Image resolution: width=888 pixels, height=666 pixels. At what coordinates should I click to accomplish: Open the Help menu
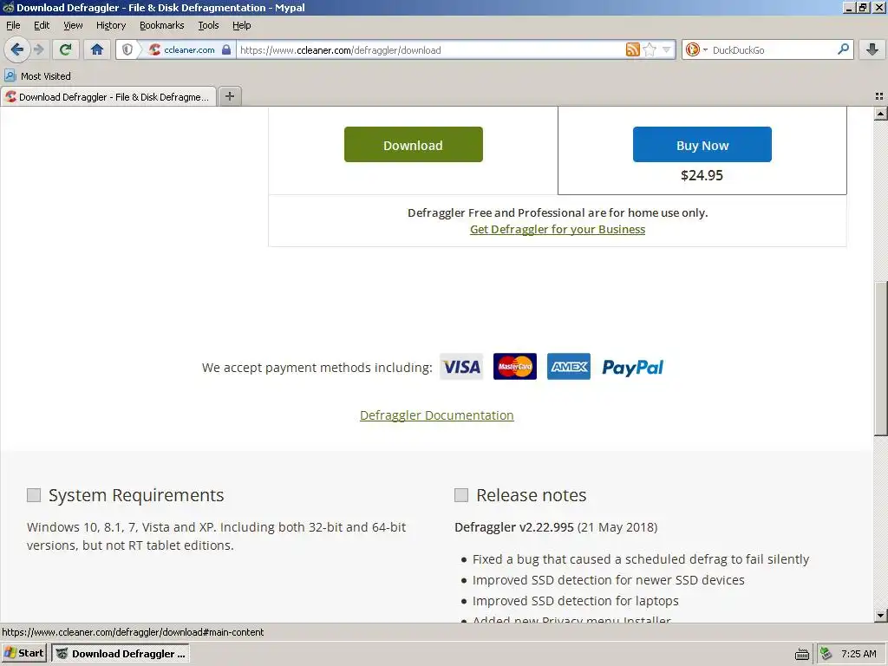click(x=241, y=25)
